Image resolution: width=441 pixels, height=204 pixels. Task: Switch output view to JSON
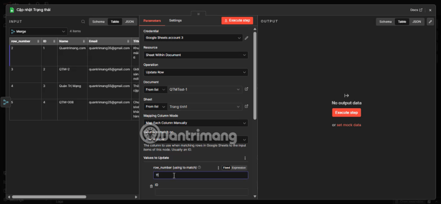(417, 22)
